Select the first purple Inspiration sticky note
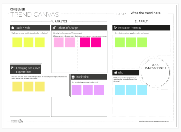 [77, 90]
